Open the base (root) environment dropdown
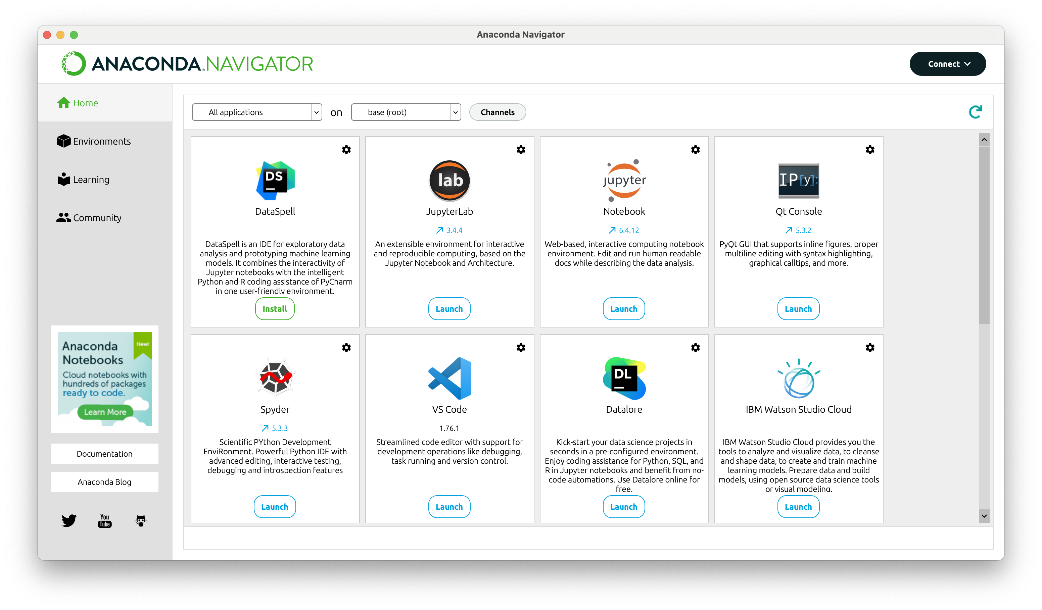Image resolution: width=1042 pixels, height=610 pixels. pos(406,112)
